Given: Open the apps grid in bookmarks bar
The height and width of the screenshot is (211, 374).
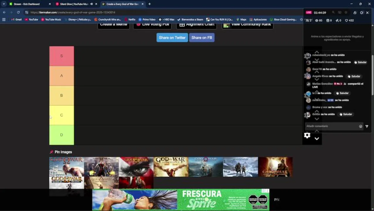Looking at the screenshot, I should [4, 20].
